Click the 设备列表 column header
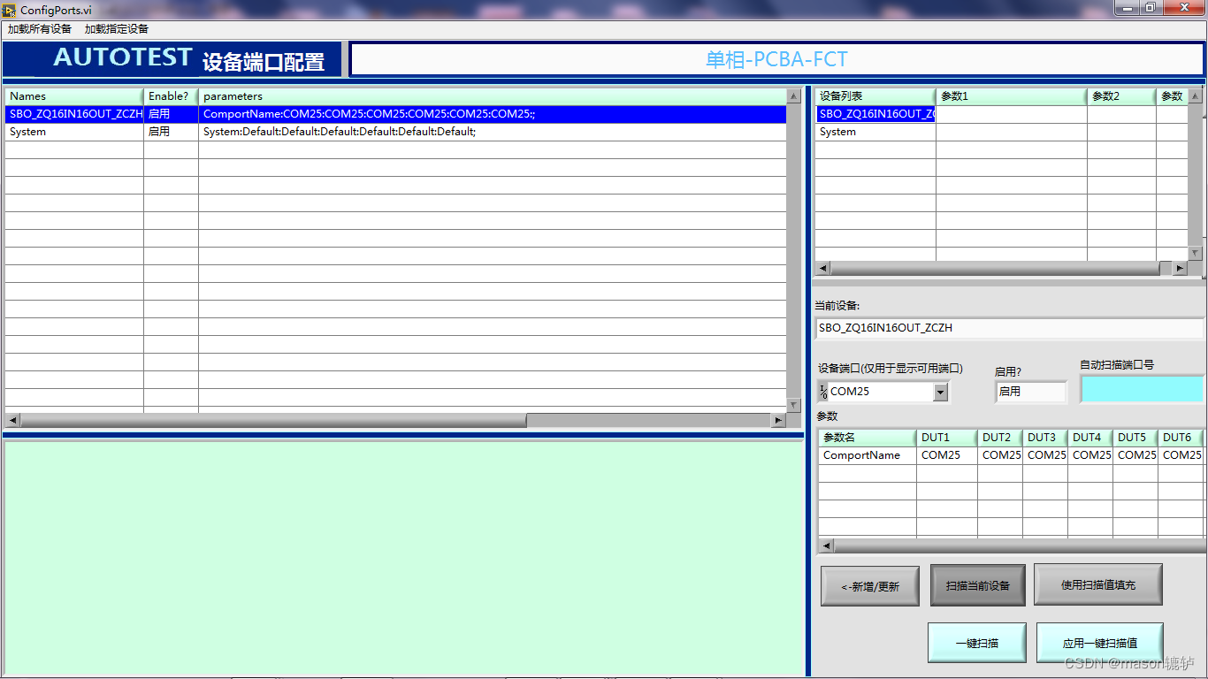The width and height of the screenshot is (1208, 679). click(875, 96)
